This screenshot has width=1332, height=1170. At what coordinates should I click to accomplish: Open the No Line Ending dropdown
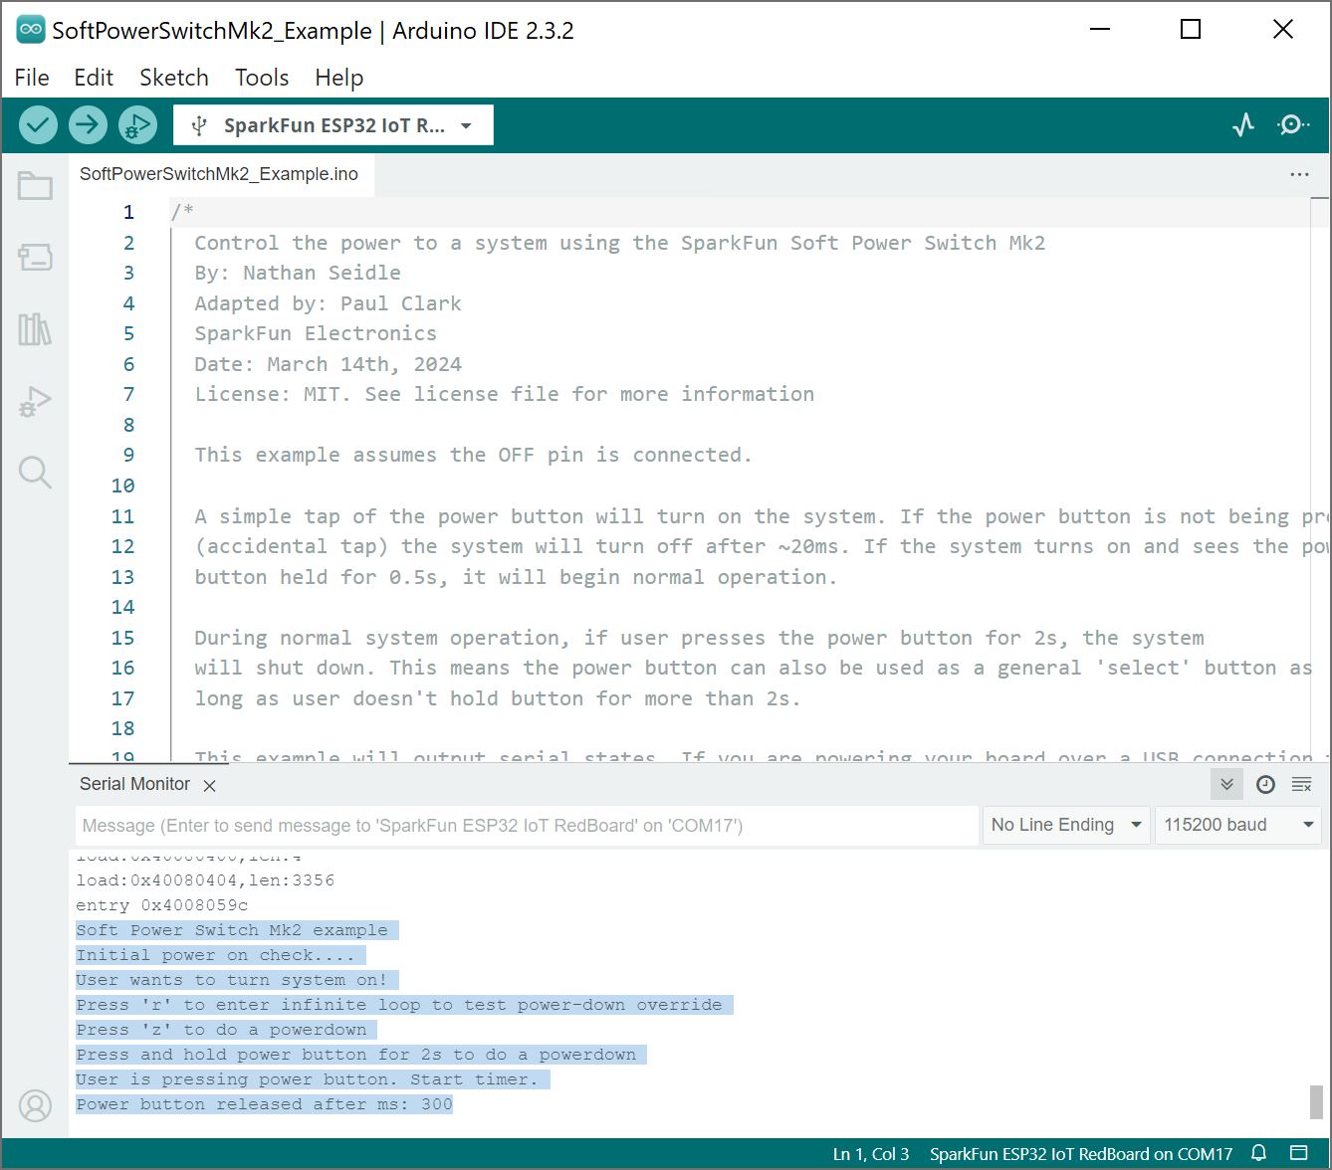[1066, 825]
